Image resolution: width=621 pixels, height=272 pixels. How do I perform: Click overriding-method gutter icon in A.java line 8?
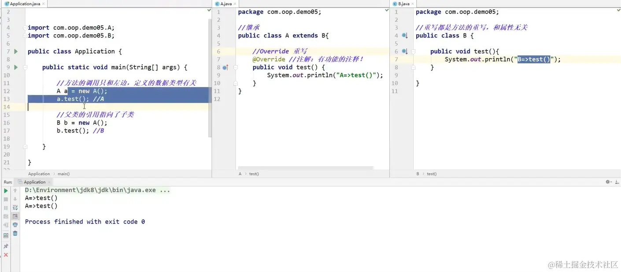[225, 67]
